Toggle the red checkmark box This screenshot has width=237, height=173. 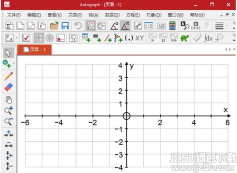click(26, 38)
